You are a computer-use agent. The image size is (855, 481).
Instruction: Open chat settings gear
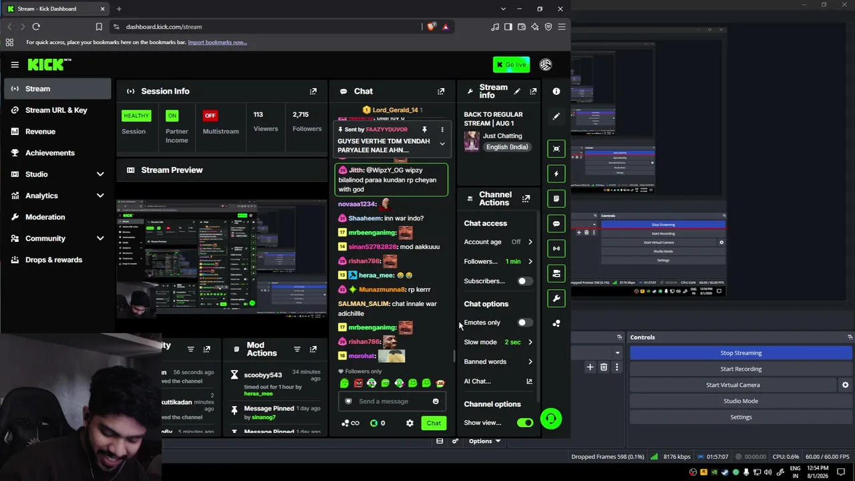409,423
